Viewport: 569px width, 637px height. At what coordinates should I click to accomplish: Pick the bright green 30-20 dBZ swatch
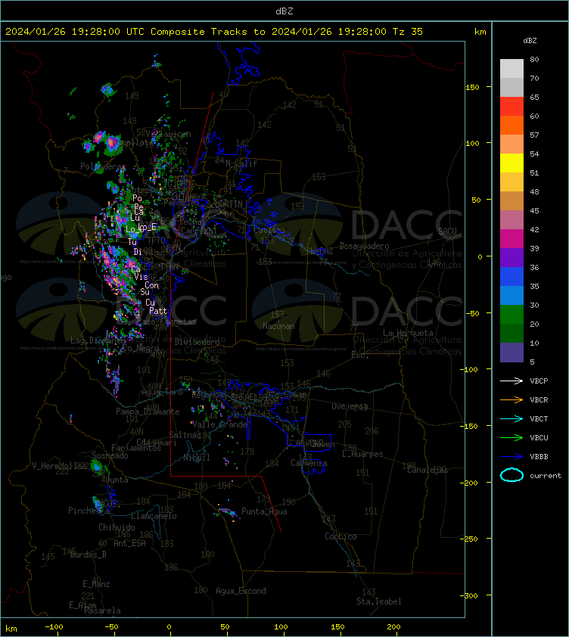pyautogui.click(x=511, y=315)
